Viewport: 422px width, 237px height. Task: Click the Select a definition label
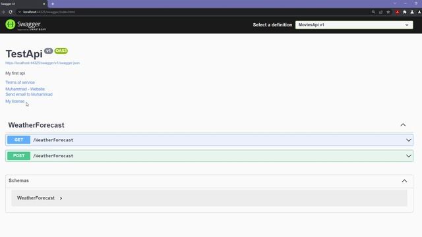click(x=272, y=25)
